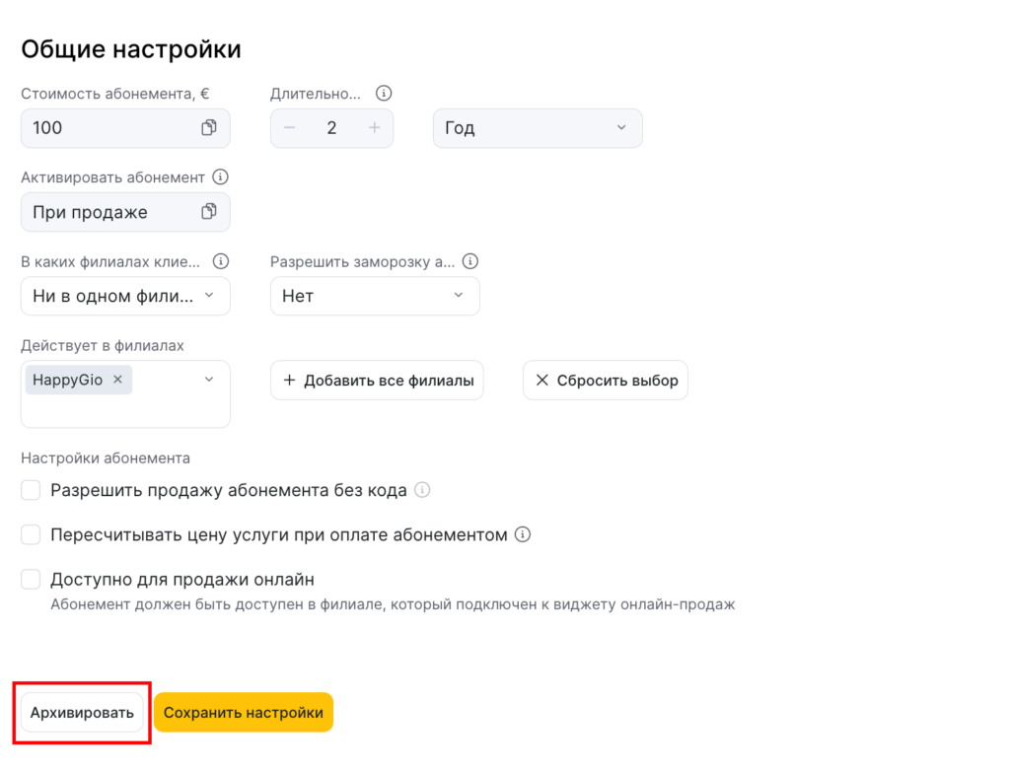
Task: Click info icon after recalculate price option
Action: (x=523, y=534)
